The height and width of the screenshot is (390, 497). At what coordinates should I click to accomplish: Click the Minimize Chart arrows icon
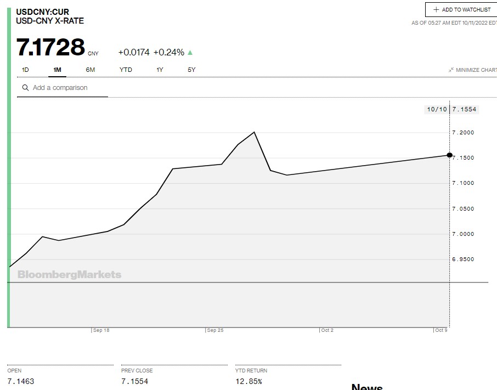coord(451,70)
